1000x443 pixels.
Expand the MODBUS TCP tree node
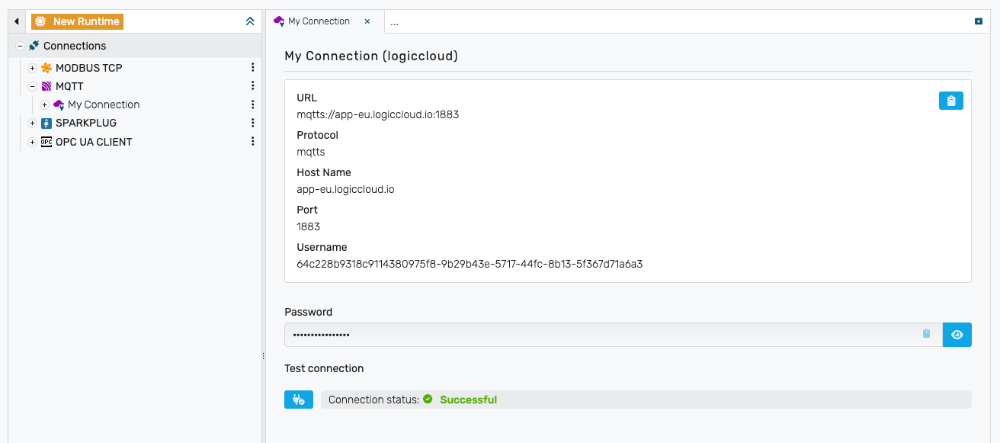32,68
